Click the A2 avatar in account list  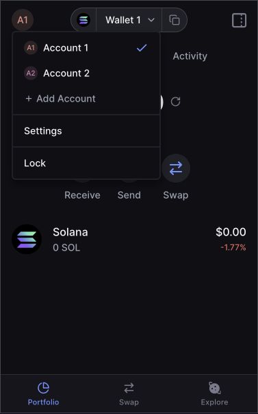[31, 73]
